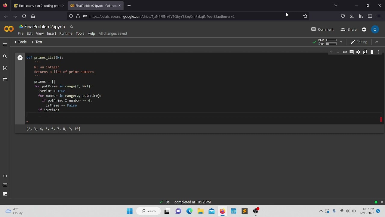
Task: Close the FinalProblem2 browser tab
Action: coord(119,5)
